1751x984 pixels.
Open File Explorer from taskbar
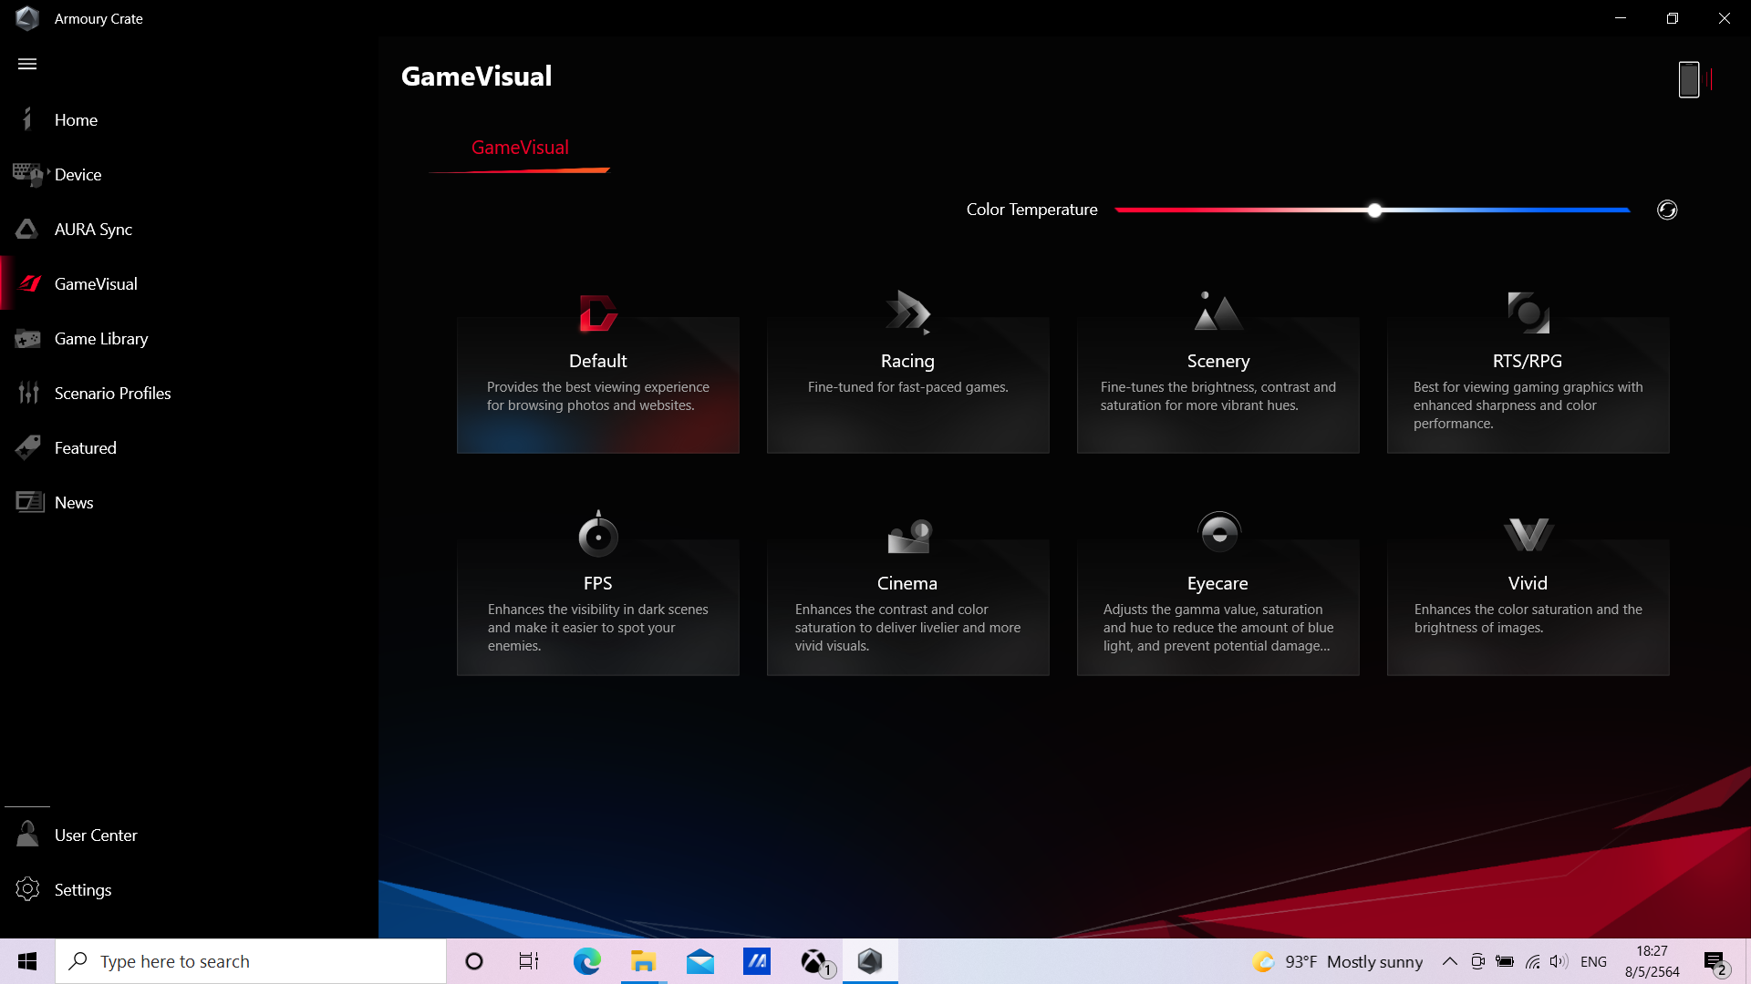pos(644,961)
